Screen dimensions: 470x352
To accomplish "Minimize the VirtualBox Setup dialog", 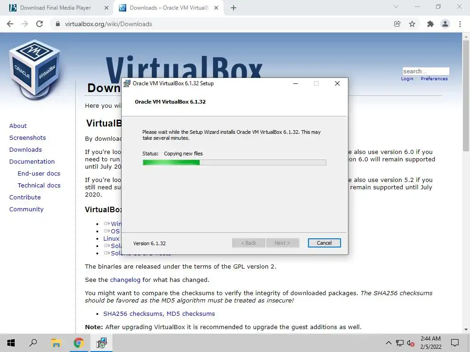I will pos(296,83).
